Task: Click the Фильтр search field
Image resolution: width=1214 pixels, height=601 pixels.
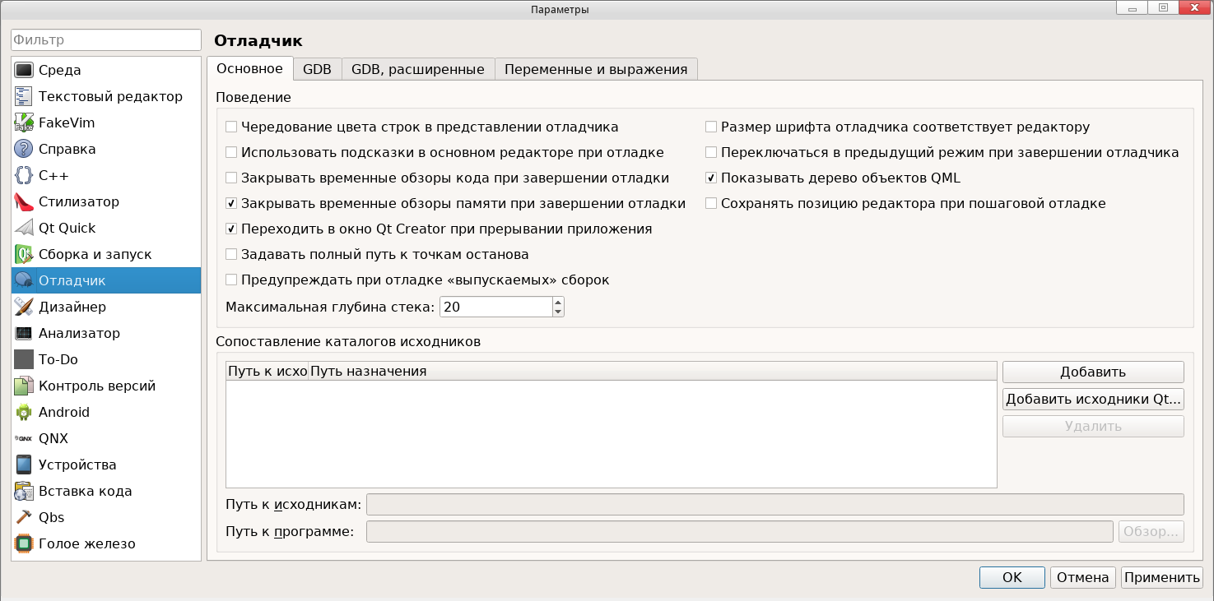Action: [x=105, y=39]
